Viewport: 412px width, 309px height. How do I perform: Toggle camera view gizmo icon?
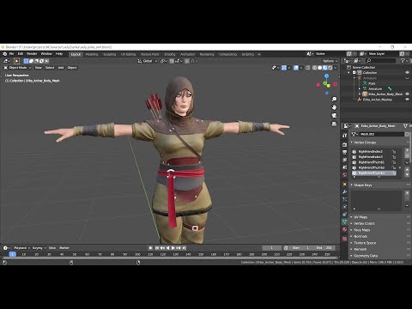(x=334, y=116)
